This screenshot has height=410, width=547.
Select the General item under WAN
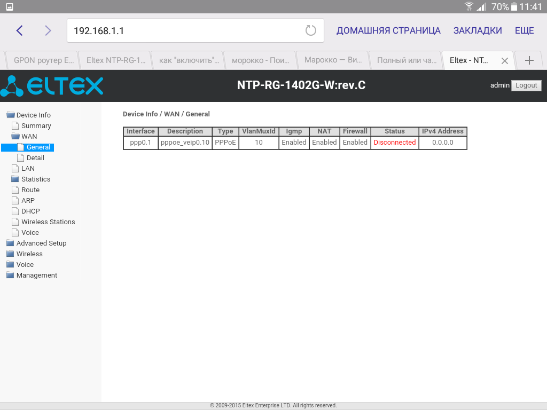38,147
